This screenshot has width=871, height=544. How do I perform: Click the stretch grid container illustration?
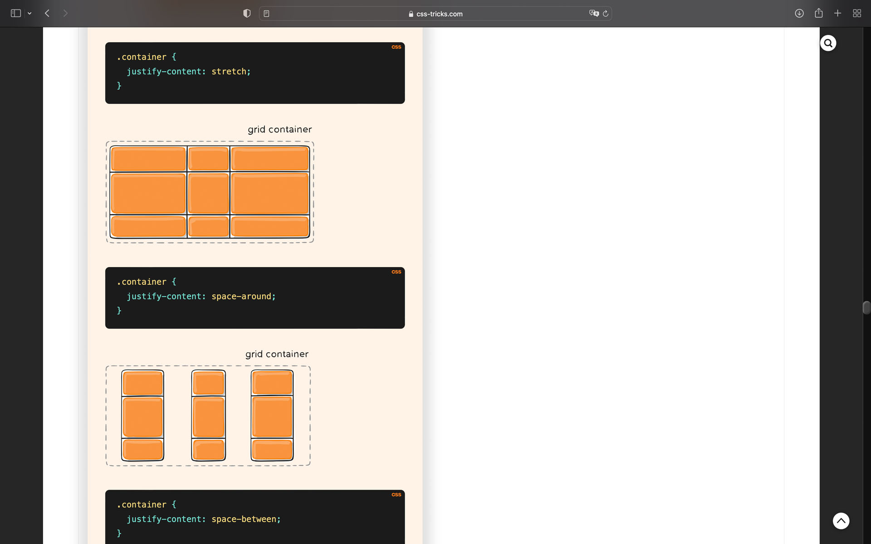210,192
